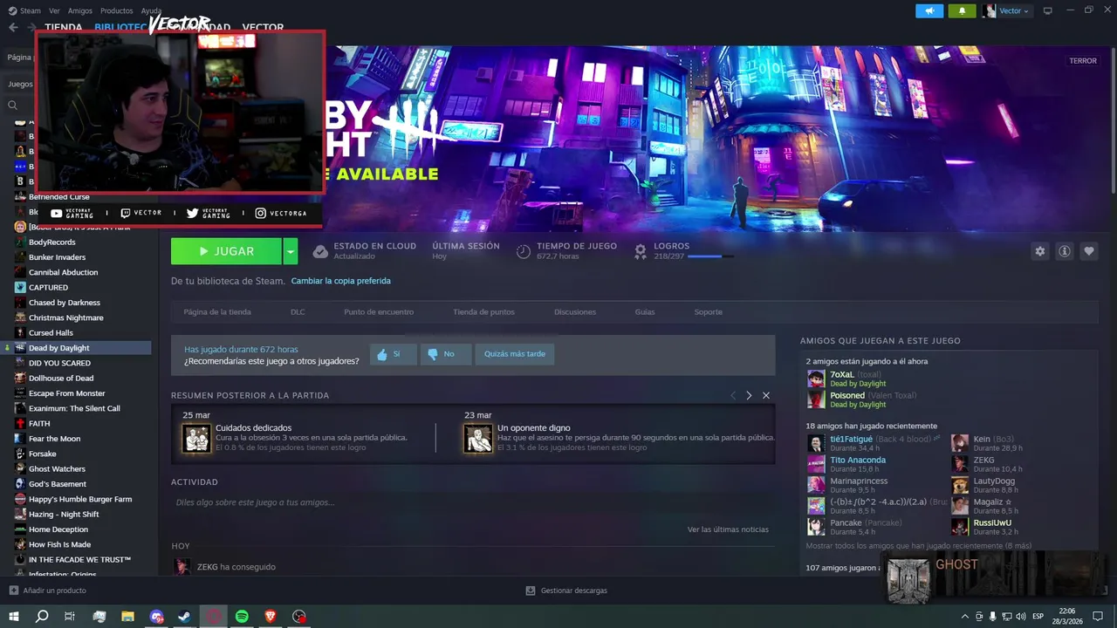Open Un oponente digno achievement icon
This screenshot has height=628, width=1117.
pos(478,438)
